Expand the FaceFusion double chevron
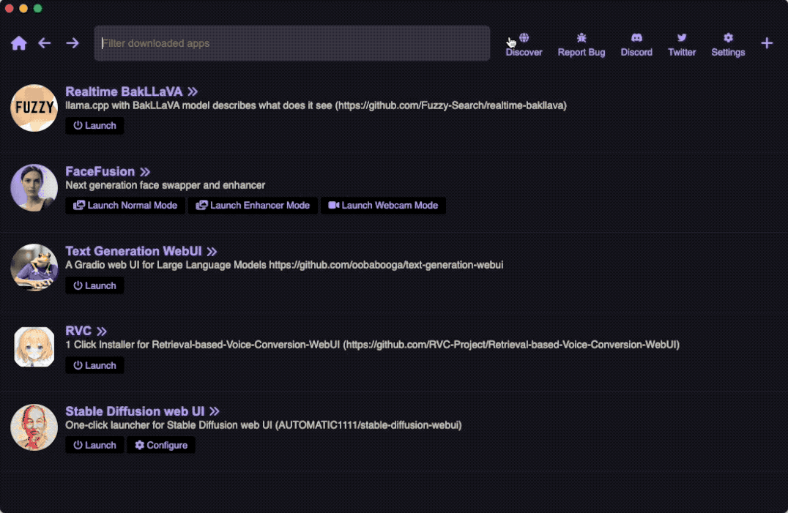 click(145, 172)
